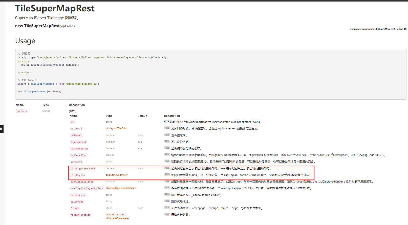Image resolution: width=408 pixels, height=225 pixels.
Task: Click the ES6 import statement code line
Action: [x=58, y=84]
